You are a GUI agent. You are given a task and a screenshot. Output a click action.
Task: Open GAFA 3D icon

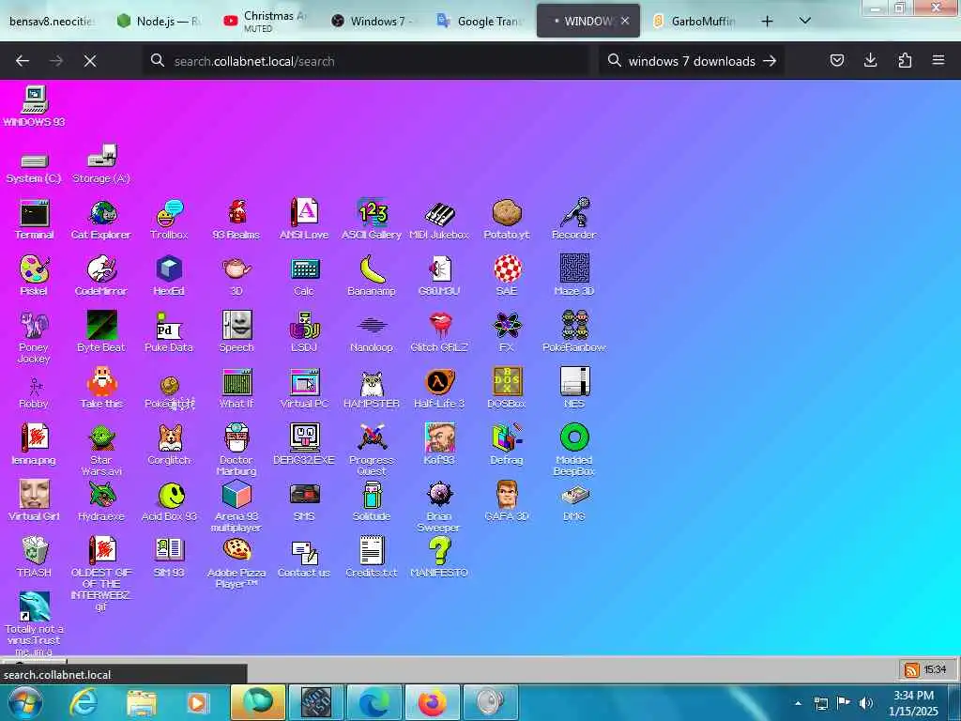pyautogui.click(x=506, y=501)
